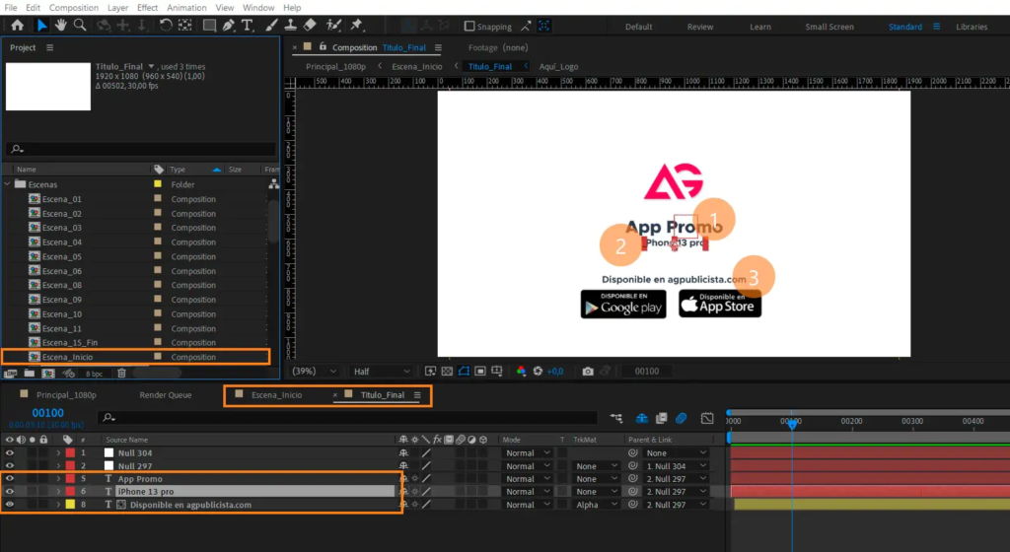Navigate to Principal_1080p in composition breadcrumb
This screenshot has height=552, width=1010.
335,66
